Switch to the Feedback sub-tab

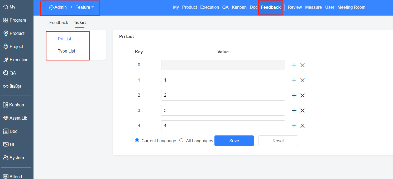59,23
